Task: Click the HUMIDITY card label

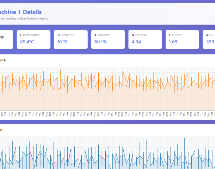Action: [103, 35]
